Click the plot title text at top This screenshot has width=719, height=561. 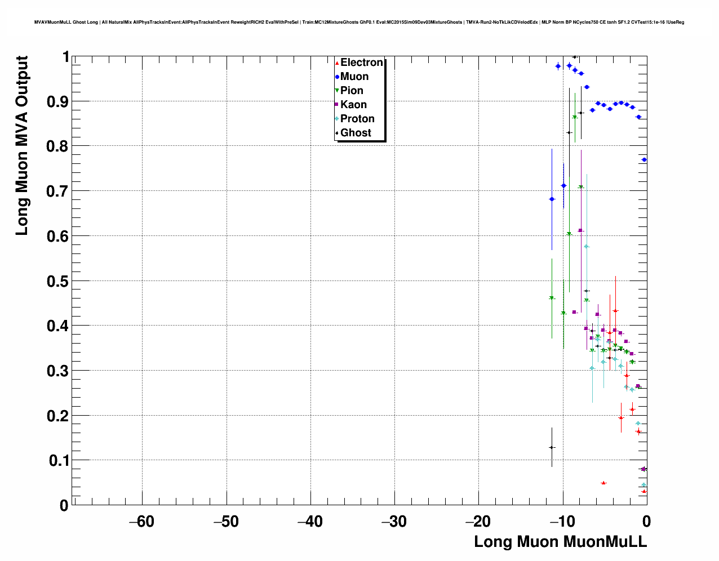pos(359,22)
